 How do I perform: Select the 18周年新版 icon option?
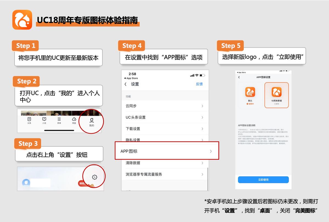point(277,91)
